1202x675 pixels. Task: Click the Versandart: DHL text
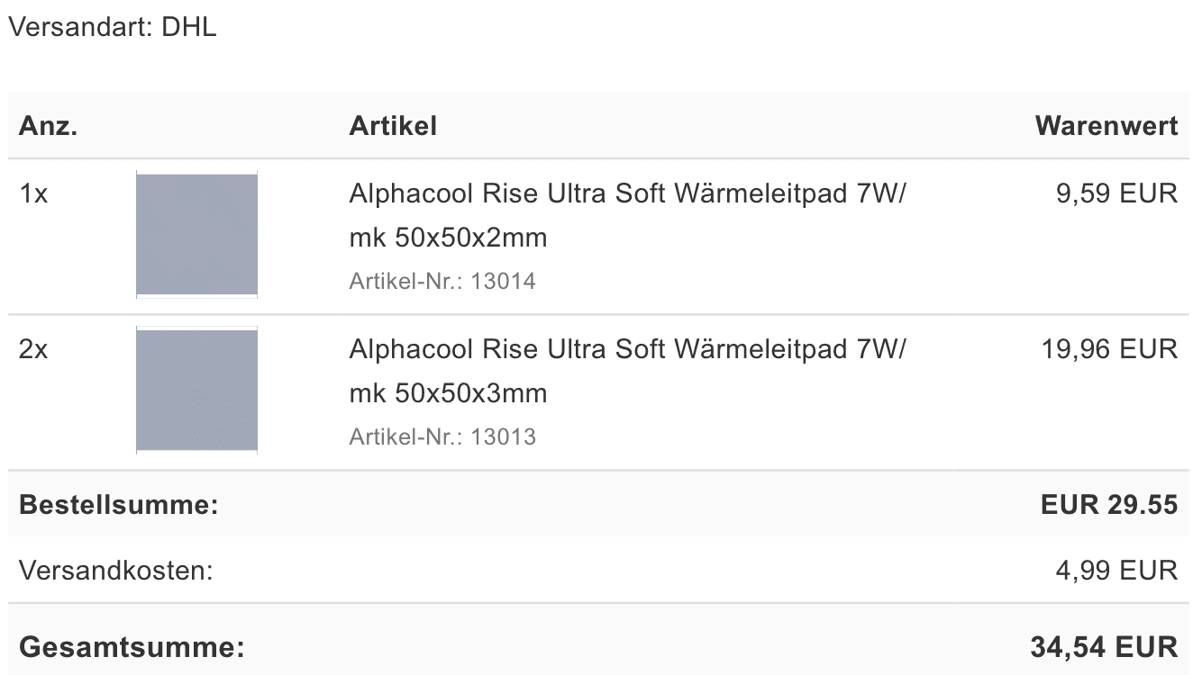click(x=112, y=27)
